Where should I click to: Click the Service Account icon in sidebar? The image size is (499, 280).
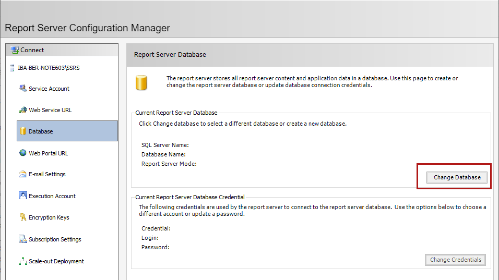coord(22,89)
